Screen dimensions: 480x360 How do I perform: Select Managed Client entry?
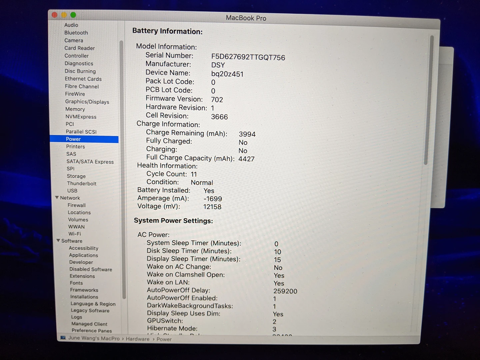click(89, 324)
